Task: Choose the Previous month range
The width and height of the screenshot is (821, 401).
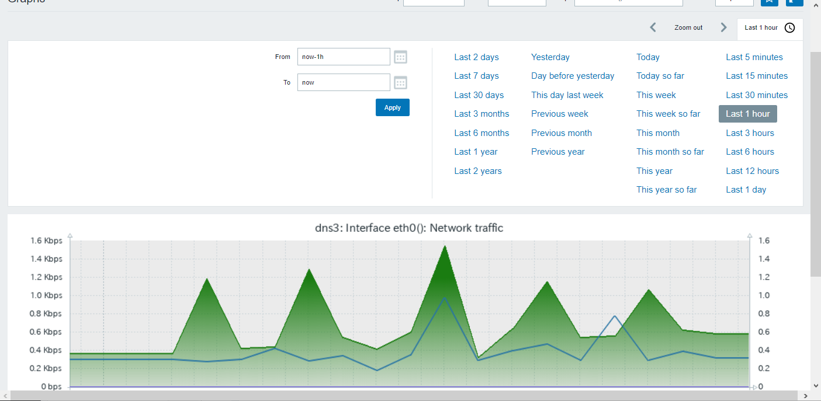Action: (x=561, y=133)
